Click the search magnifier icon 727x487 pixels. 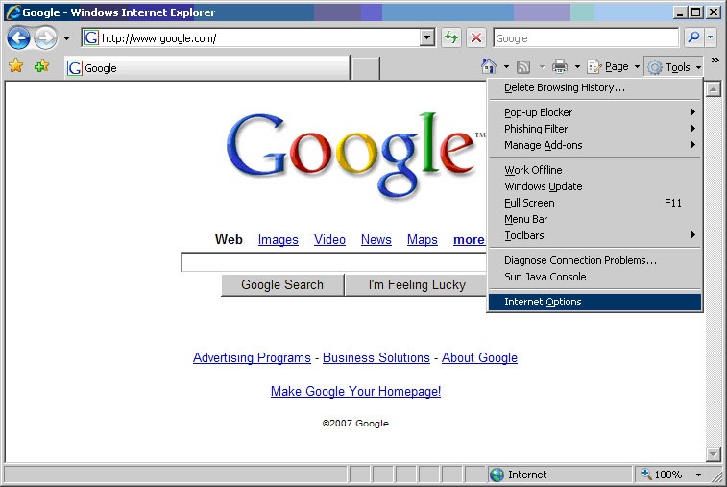pos(693,38)
